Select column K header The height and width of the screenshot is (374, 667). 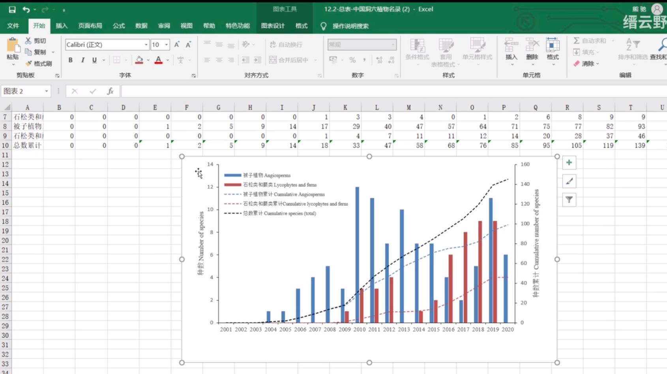345,107
